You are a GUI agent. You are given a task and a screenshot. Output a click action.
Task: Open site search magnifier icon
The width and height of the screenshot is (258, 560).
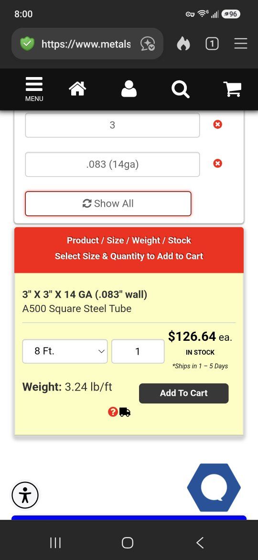coord(180,89)
